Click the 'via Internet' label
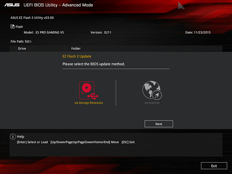The image size is (232, 174). click(152, 103)
